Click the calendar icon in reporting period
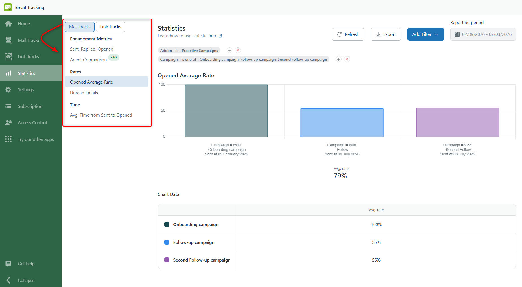The width and height of the screenshot is (522, 287). click(457, 34)
